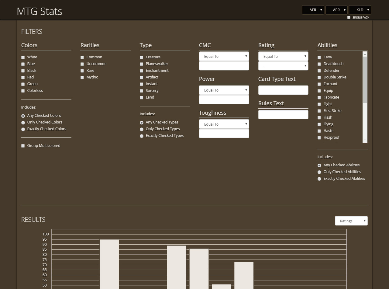
Task: Check the Sorcery type filter
Action: coord(142,91)
